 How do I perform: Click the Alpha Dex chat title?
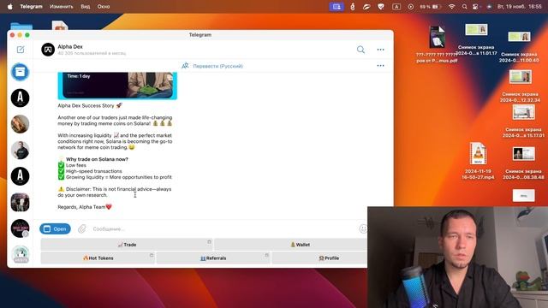pyautogui.click(x=70, y=46)
